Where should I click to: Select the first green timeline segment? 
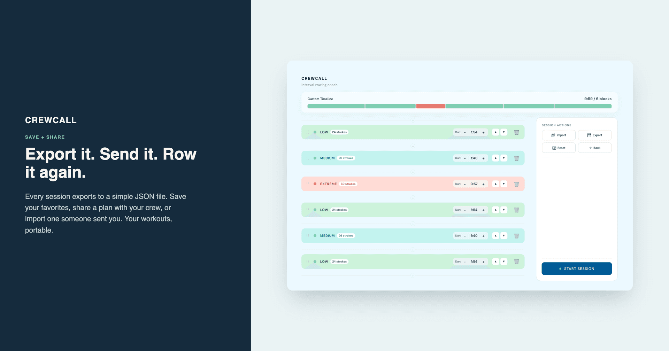click(336, 106)
